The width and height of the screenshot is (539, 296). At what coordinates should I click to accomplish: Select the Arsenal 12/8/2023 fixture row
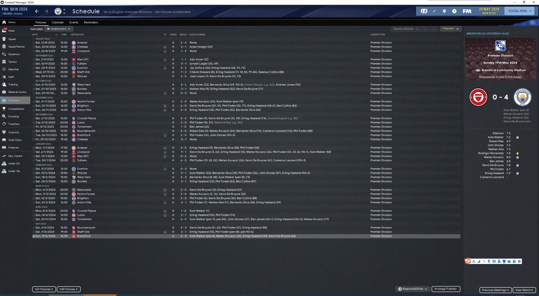(x=246, y=43)
